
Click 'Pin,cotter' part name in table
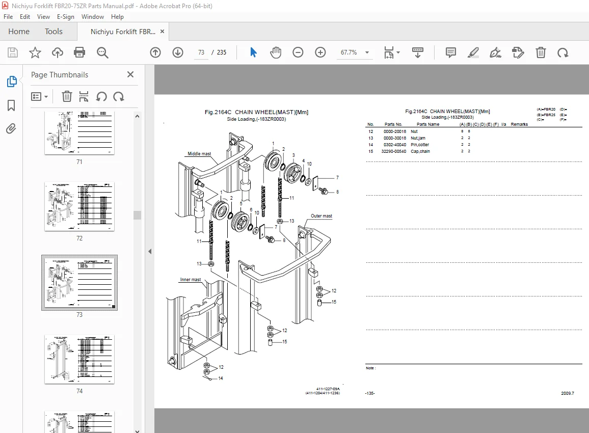[x=420, y=145]
